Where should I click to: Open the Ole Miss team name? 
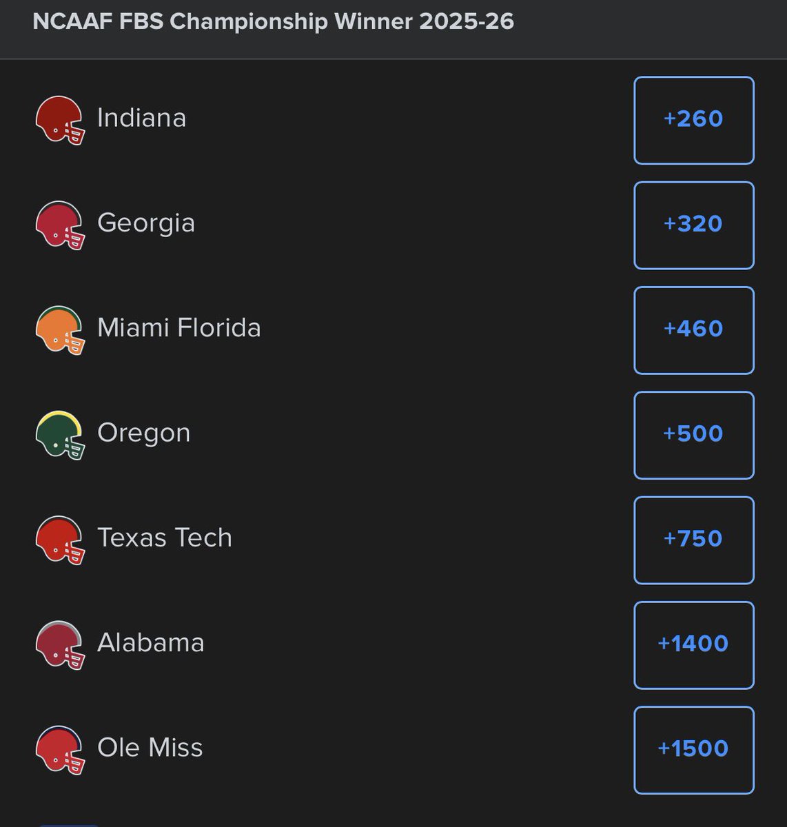pyautogui.click(x=150, y=748)
